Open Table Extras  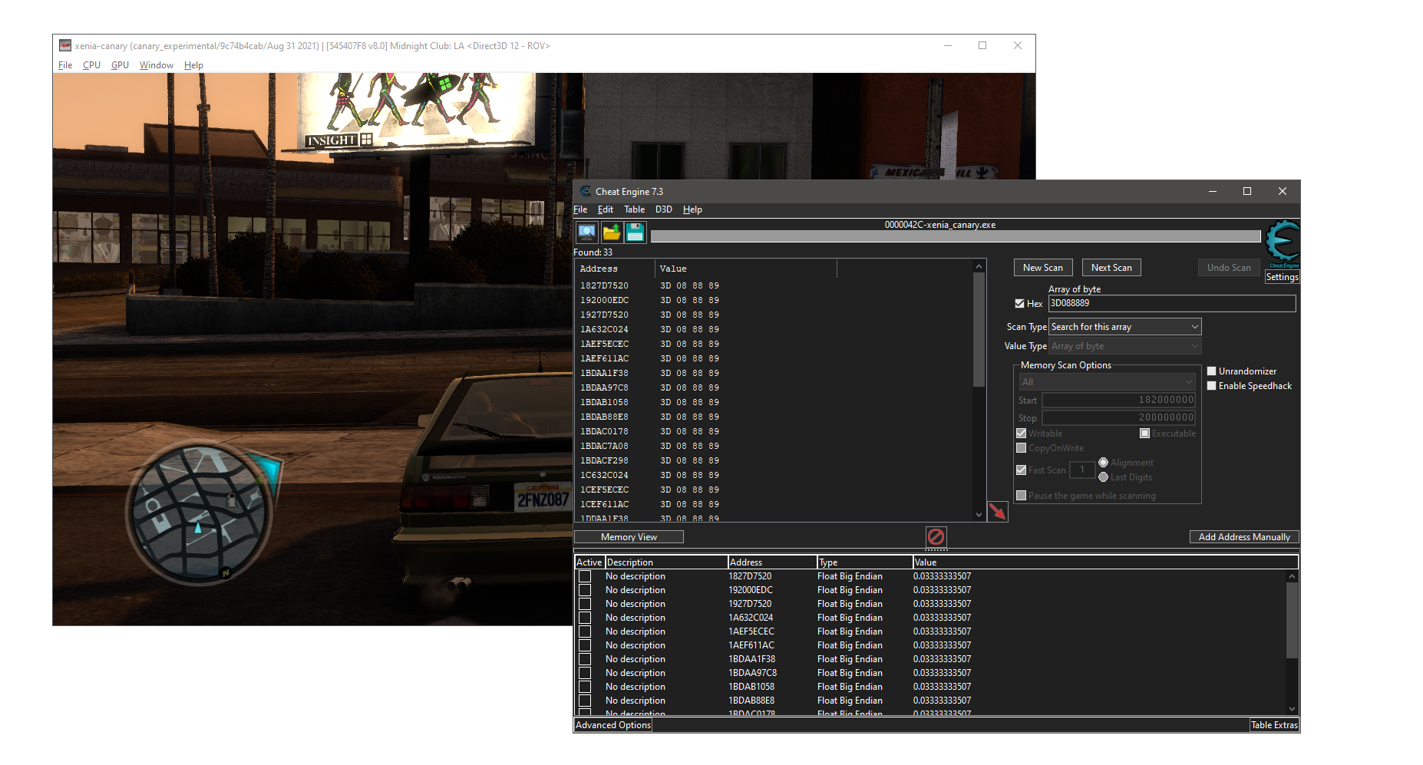click(x=1275, y=725)
